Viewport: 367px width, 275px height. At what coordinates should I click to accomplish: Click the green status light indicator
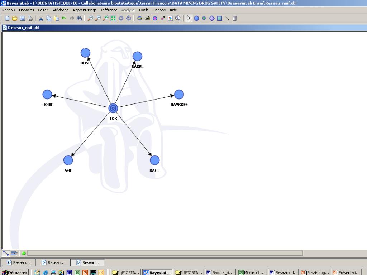(x=24, y=253)
